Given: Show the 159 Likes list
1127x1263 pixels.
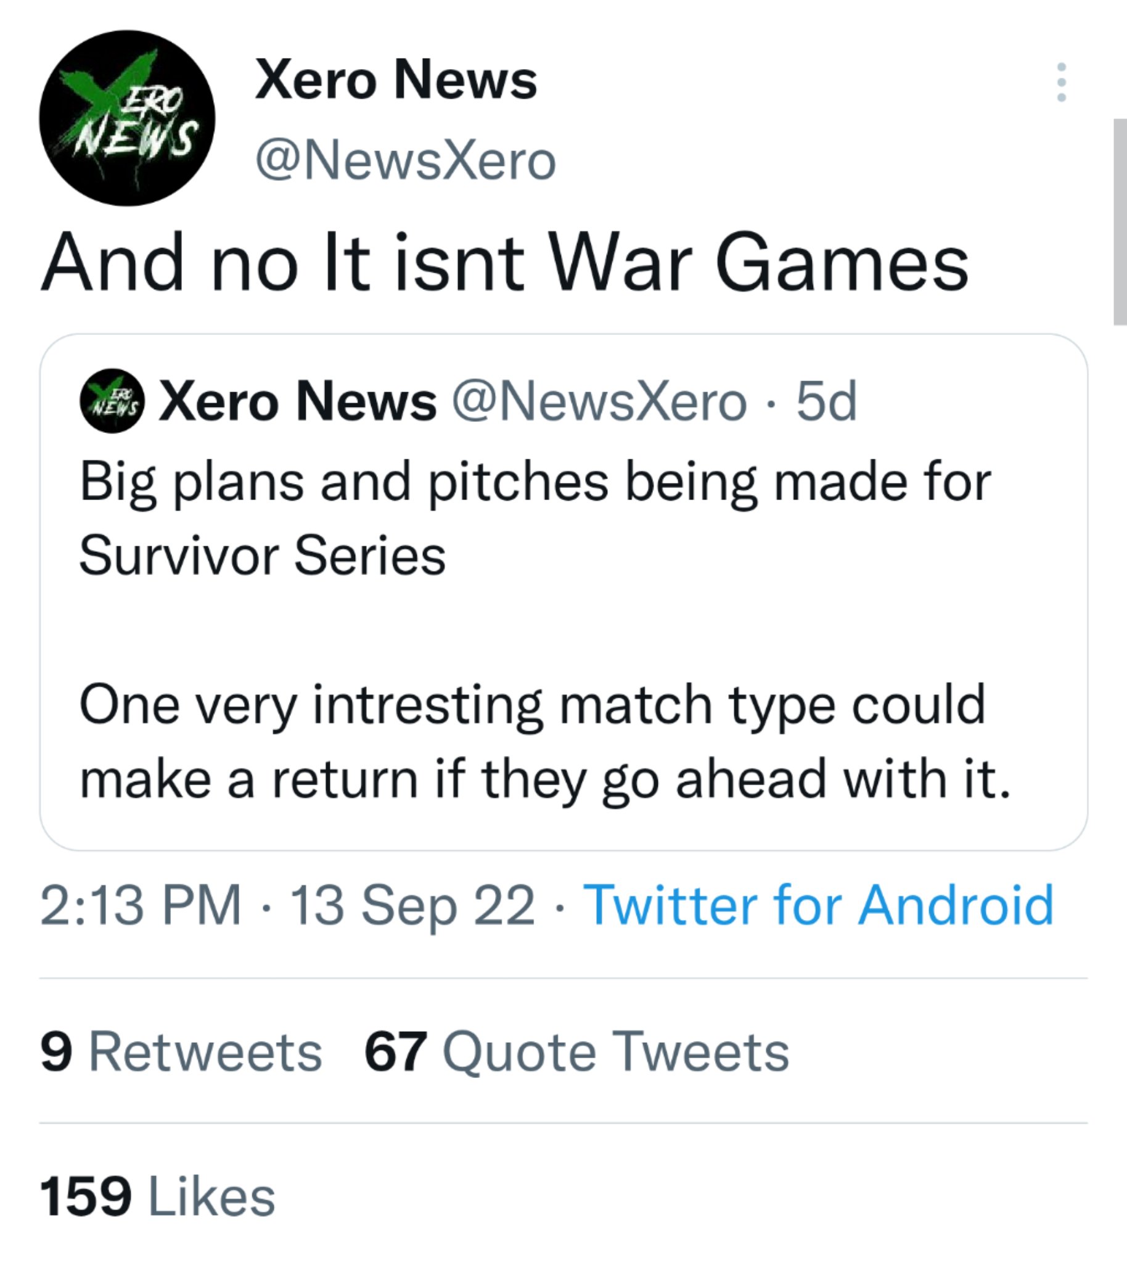Looking at the screenshot, I should (157, 1196).
